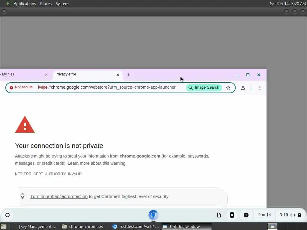Click the battery icon in status tray
The height and width of the screenshot is (230, 307).
click(x=300, y=215)
